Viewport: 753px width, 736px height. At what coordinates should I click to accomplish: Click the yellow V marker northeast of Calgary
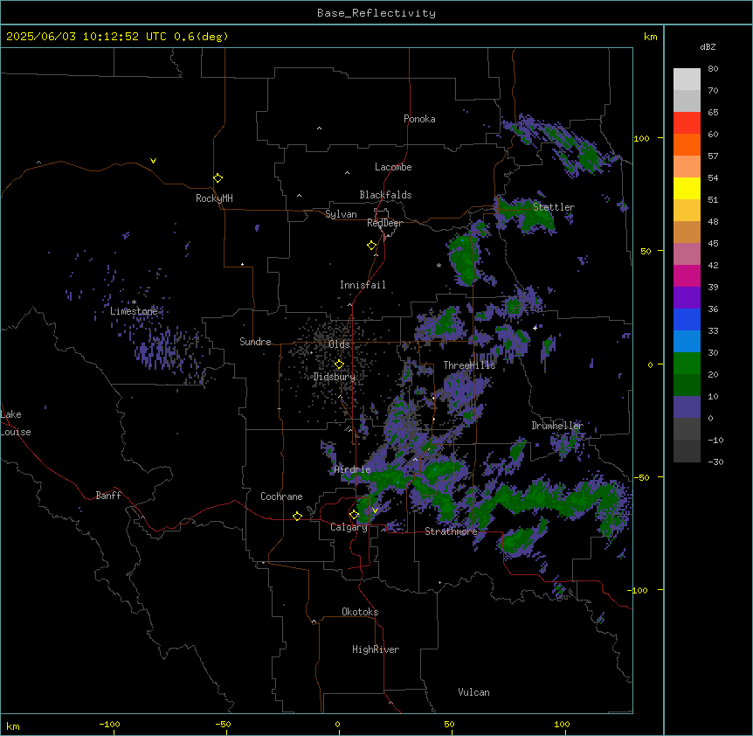[375, 510]
